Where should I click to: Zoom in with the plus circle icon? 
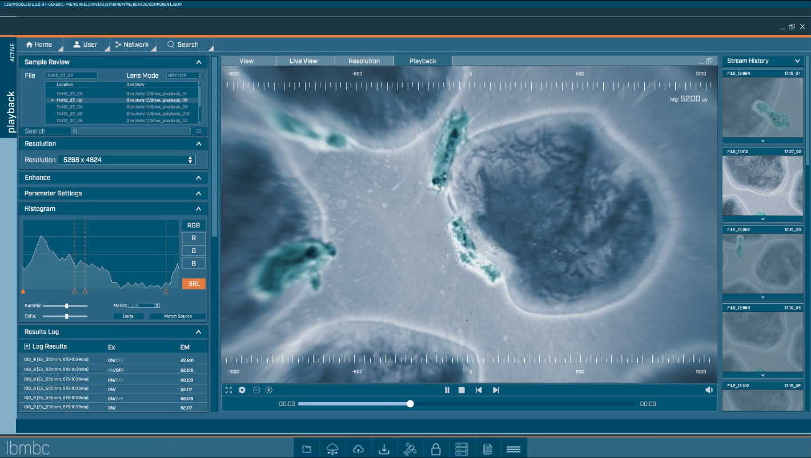[x=269, y=390]
